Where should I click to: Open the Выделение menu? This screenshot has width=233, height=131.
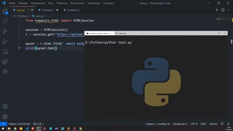pos(38,3)
